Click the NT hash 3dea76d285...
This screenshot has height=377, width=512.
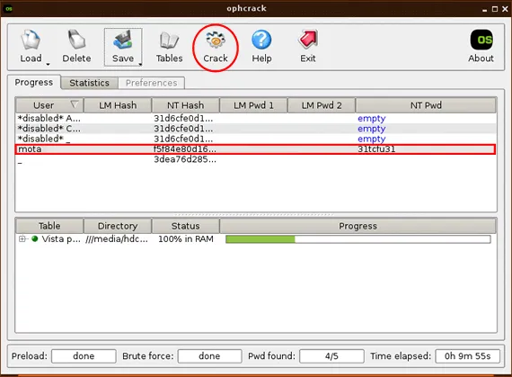(x=185, y=159)
